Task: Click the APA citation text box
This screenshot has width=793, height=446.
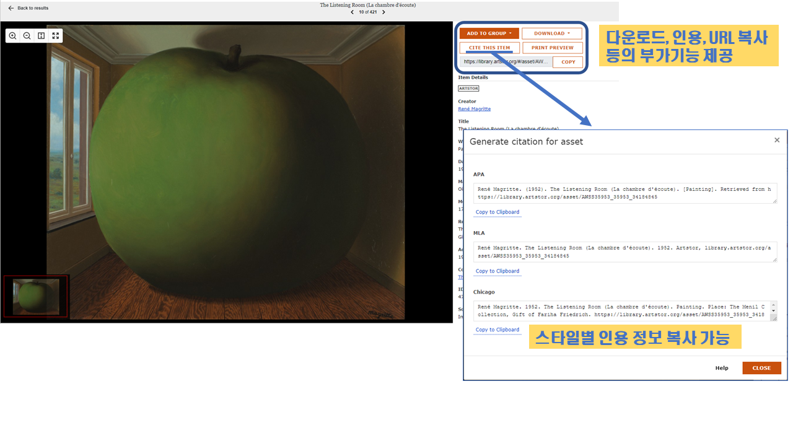Action: [624, 193]
